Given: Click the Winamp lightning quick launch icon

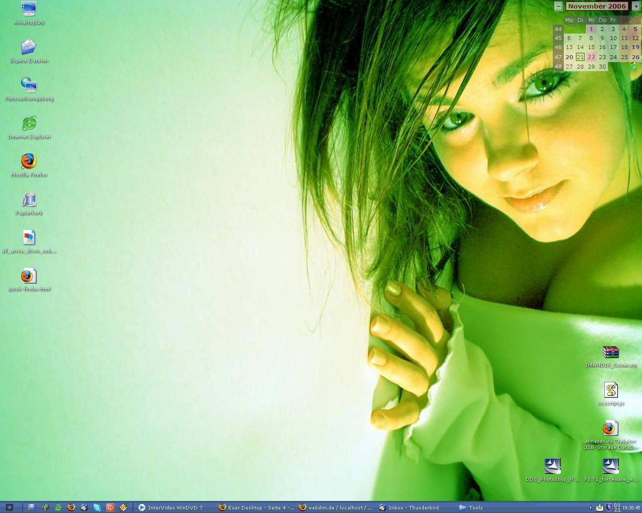Looking at the screenshot, I should [123, 507].
